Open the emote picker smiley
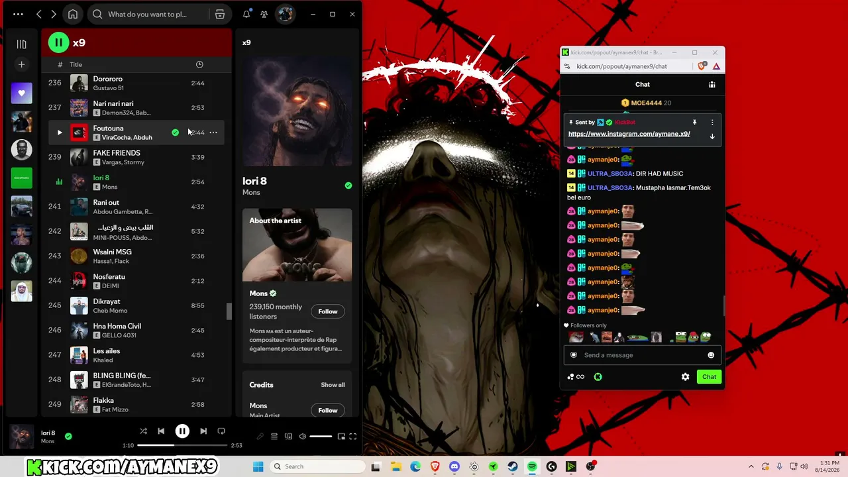Screen dimensions: 848x477 [x=711, y=355]
